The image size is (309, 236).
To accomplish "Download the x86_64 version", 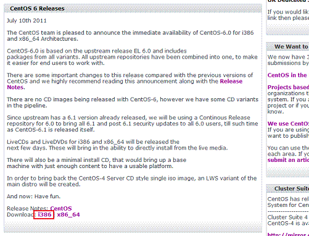I will (x=68, y=215).
